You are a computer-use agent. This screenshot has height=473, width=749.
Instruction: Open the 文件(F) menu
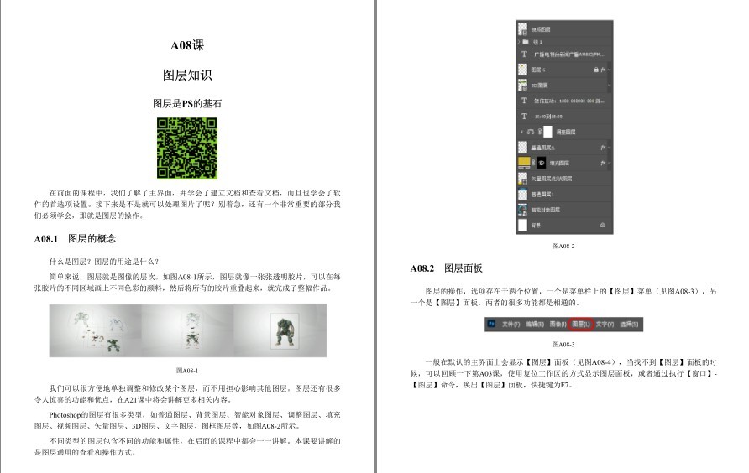(511, 324)
